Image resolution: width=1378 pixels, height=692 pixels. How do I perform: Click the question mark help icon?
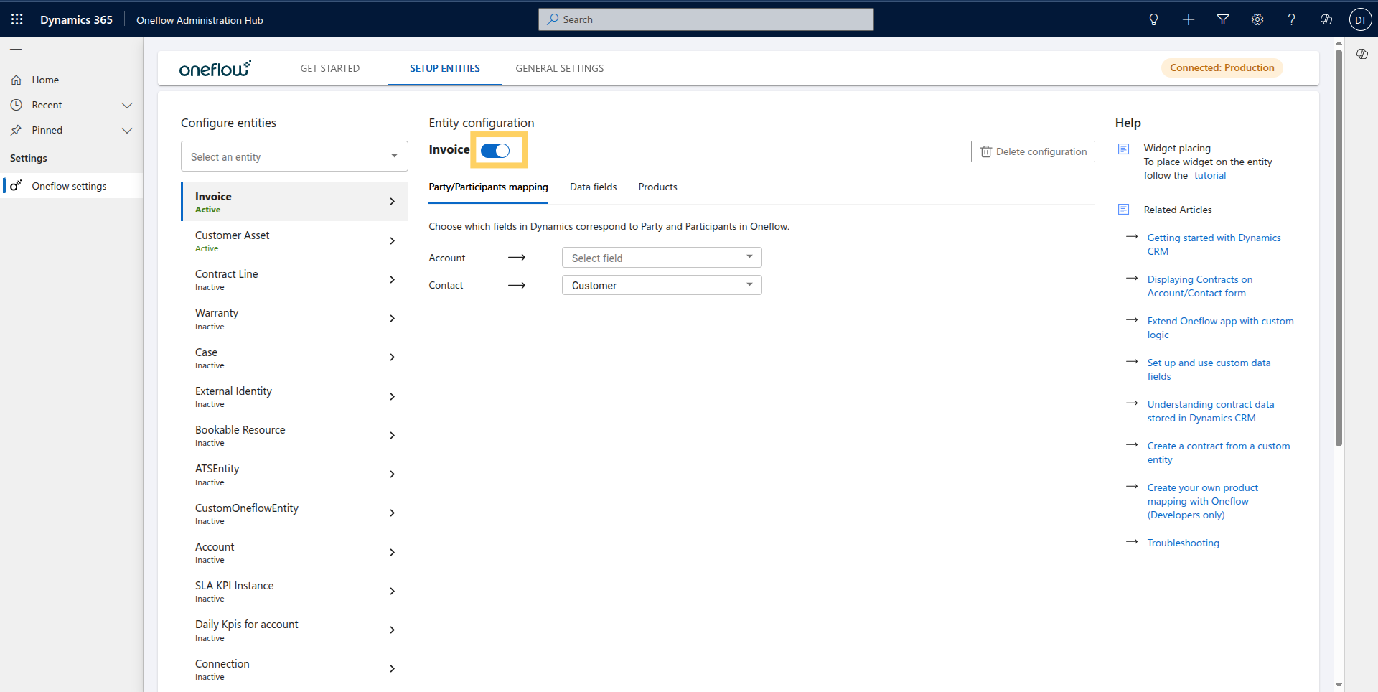(1291, 19)
